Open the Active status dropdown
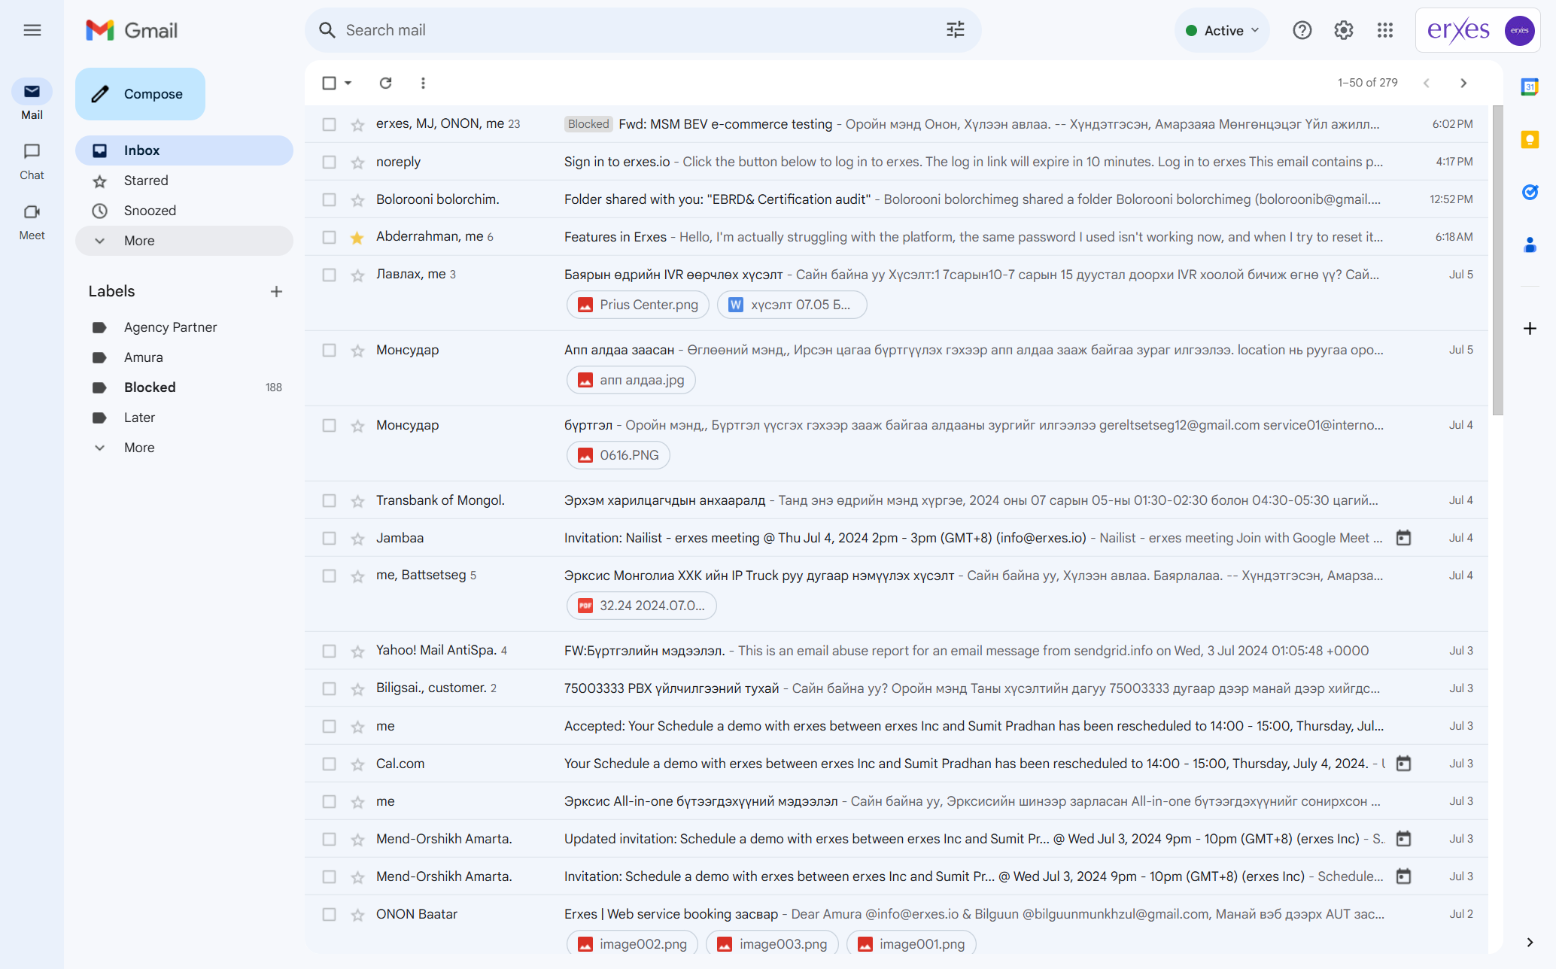The image size is (1556, 969). (1221, 30)
